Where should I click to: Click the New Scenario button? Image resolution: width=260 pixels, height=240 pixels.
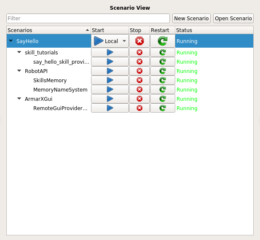point(191,19)
